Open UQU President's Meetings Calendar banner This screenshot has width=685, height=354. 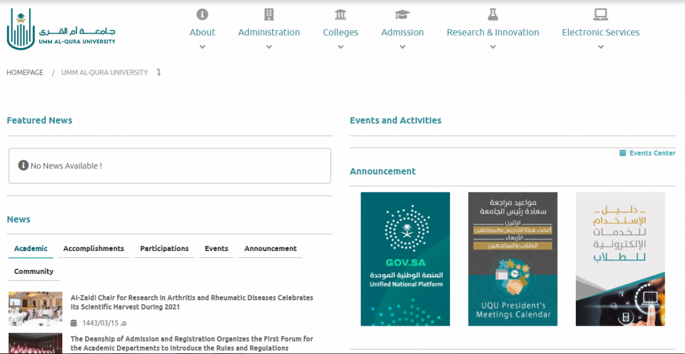pos(513,259)
